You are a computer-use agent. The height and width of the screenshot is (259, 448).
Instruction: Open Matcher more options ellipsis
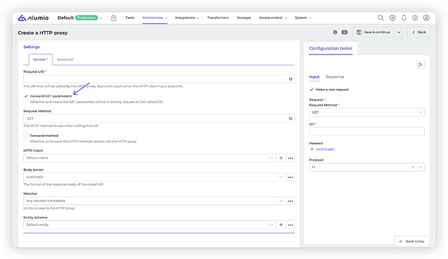[291, 201]
